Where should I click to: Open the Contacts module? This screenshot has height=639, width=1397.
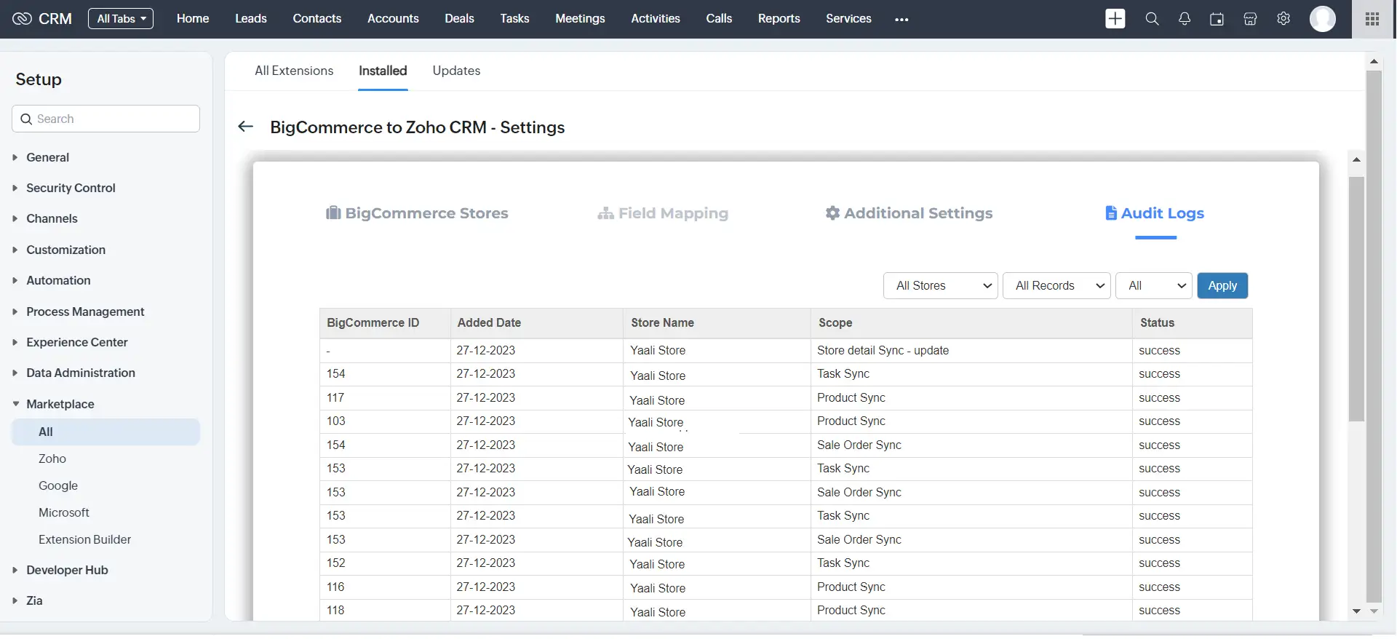[x=317, y=19]
